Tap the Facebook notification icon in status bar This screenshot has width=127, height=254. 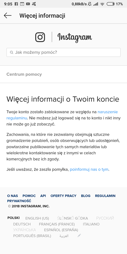16,4
